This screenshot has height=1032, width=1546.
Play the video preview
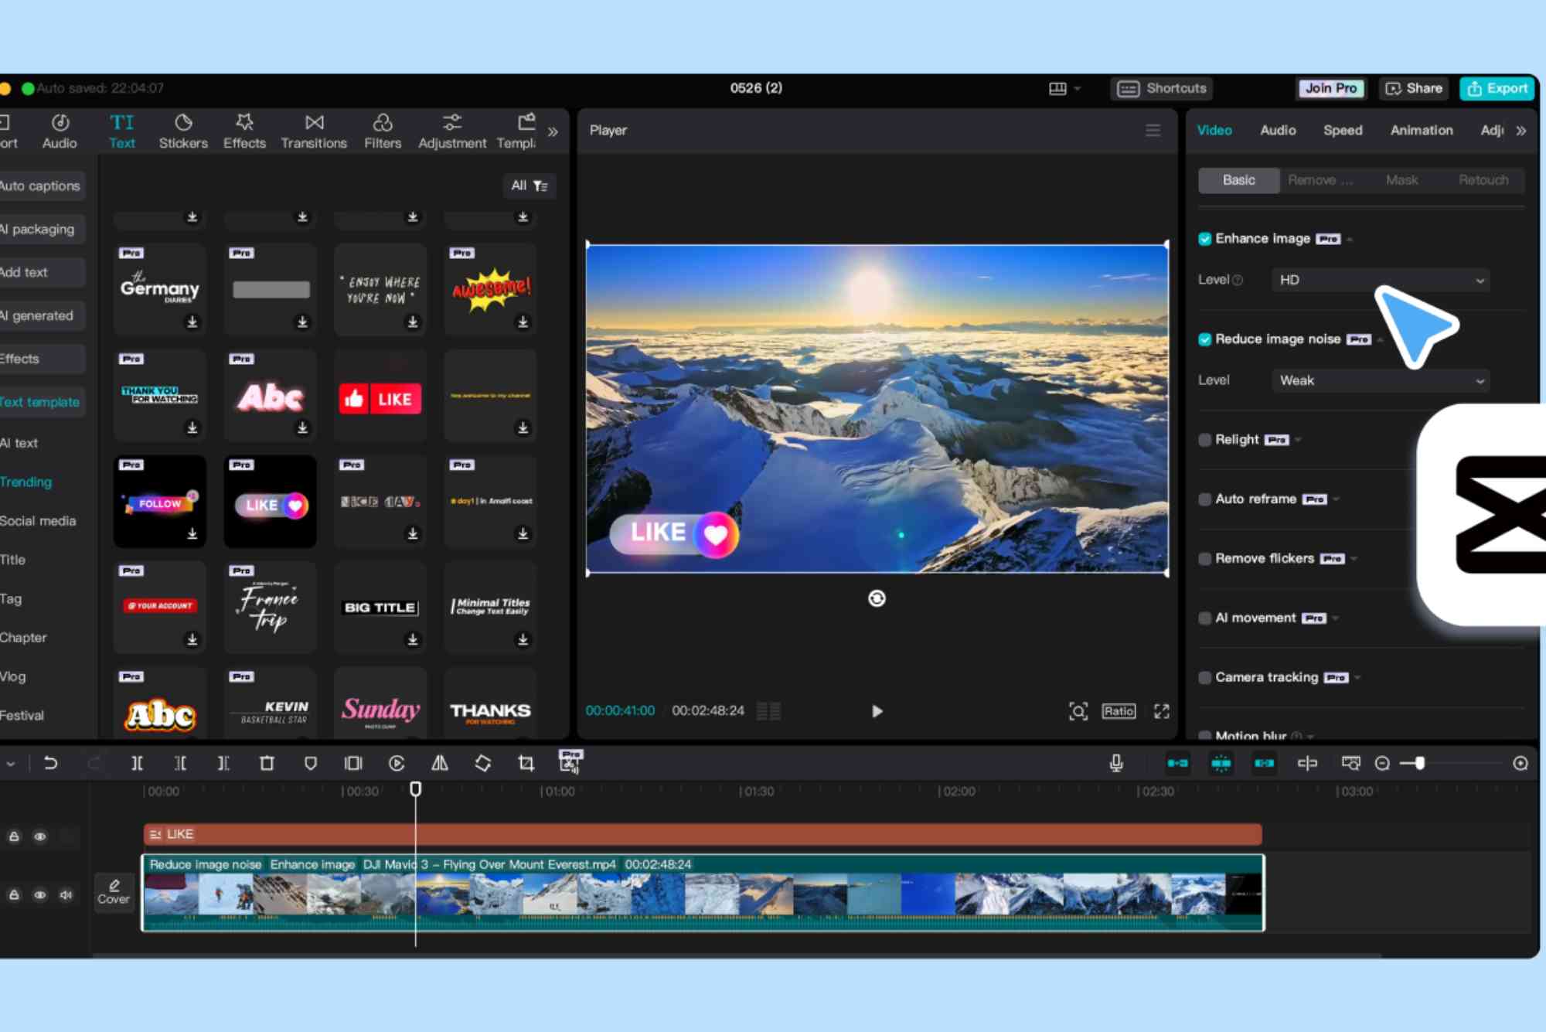pos(877,711)
